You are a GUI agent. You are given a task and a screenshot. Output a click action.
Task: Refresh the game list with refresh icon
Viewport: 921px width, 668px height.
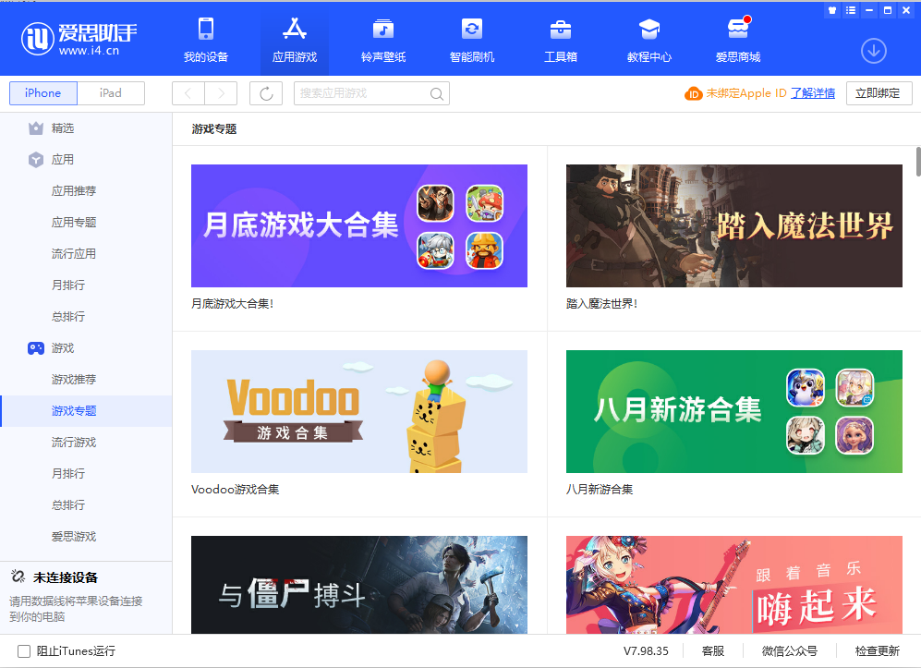(x=265, y=92)
